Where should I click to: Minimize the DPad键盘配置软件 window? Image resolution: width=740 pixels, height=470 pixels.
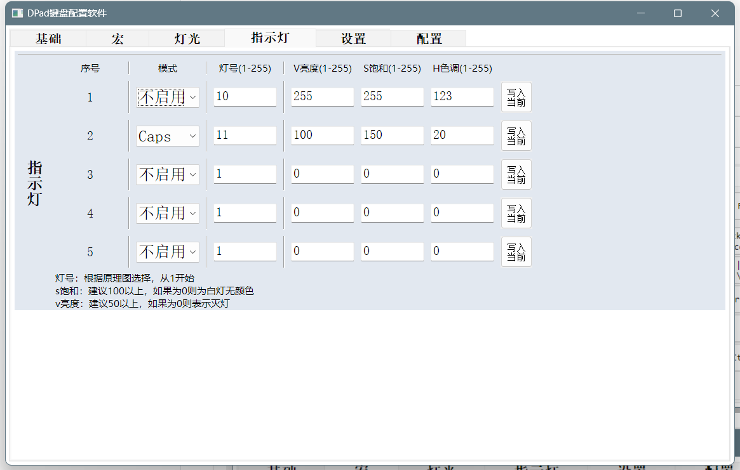[x=641, y=13]
